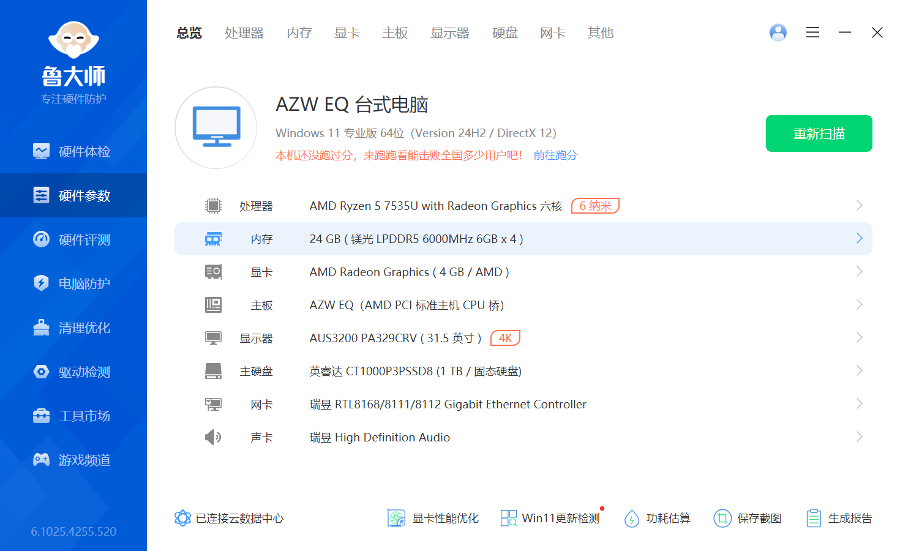Screen dimensions: 900x551
Task: Click the display monitor icon in 显示器 row
Action: click(213, 338)
